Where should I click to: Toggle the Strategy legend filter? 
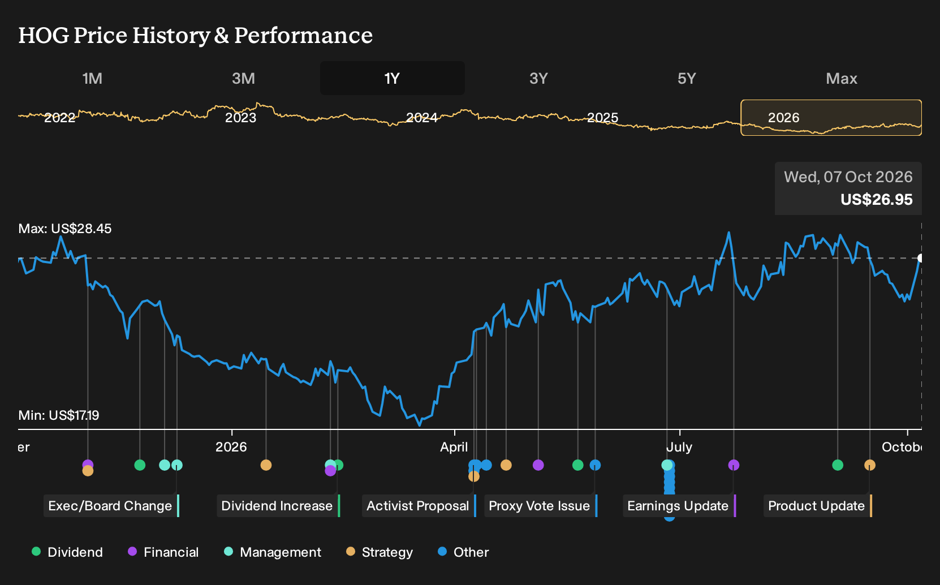coord(379,552)
